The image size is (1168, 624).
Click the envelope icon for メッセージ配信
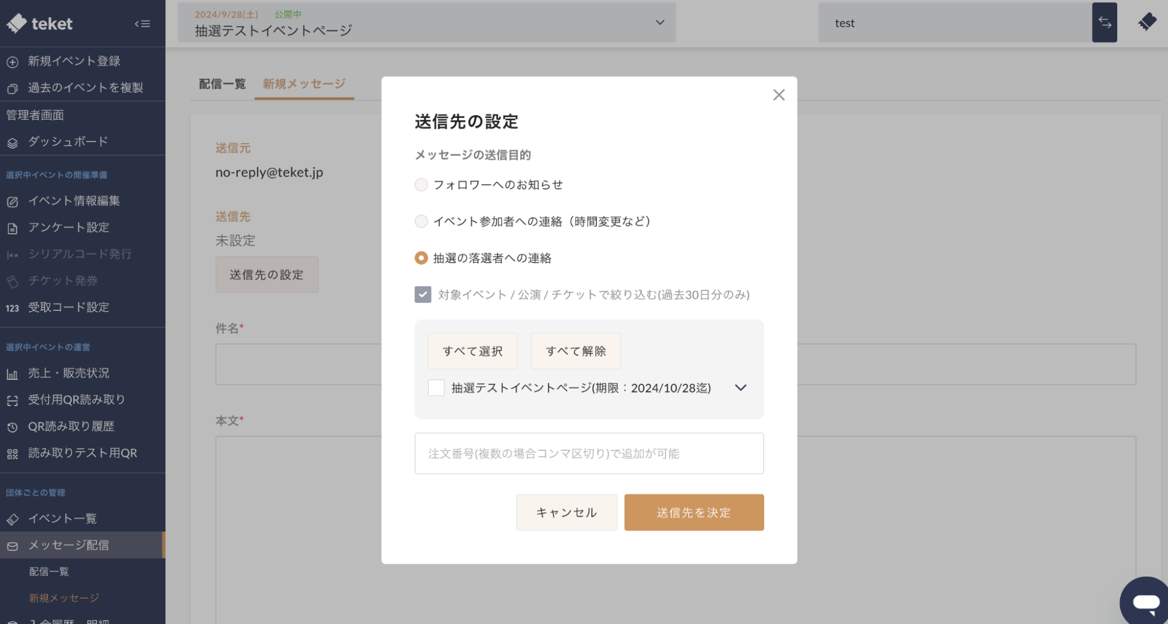pyautogui.click(x=12, y=546)
